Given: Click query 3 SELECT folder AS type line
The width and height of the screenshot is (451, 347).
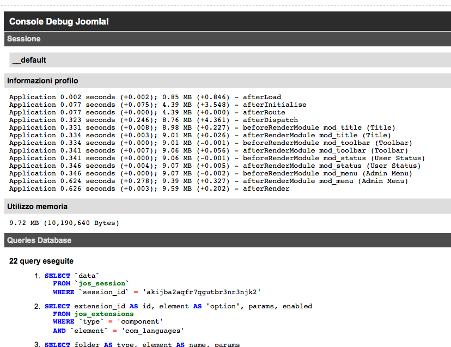Looking at the screenshot, I should pyautogui.click(x=142, y=344).
